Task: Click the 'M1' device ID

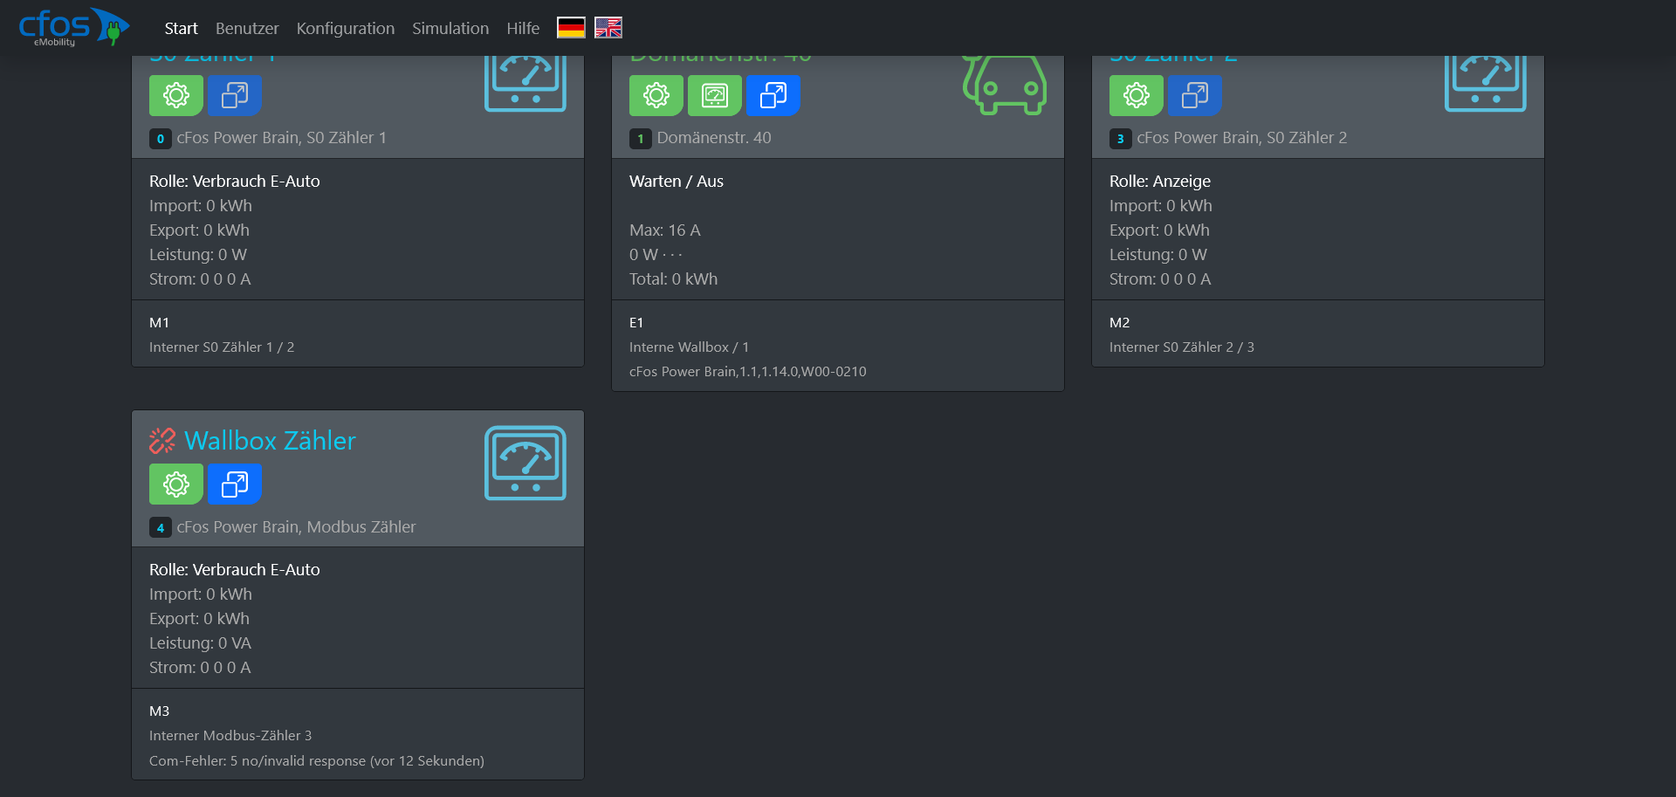Action: click(159, 323)
